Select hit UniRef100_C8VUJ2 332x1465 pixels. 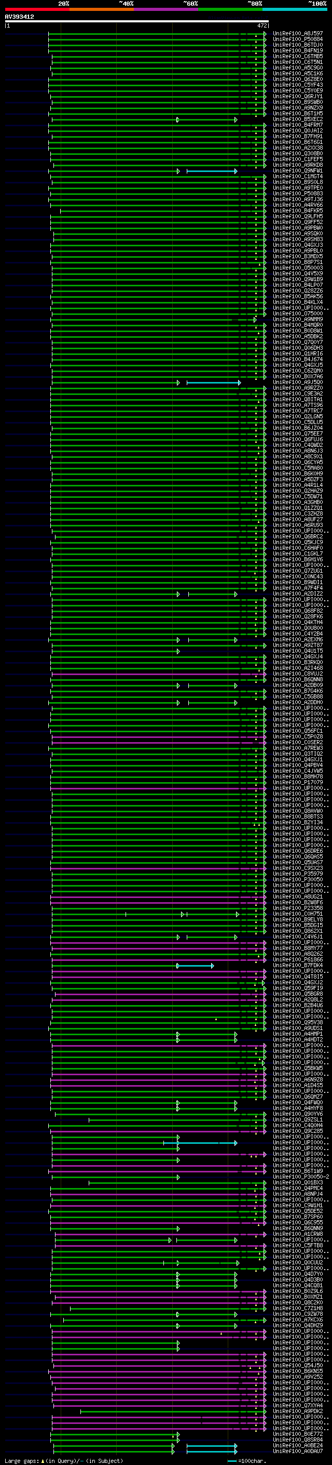pos(297,674)
